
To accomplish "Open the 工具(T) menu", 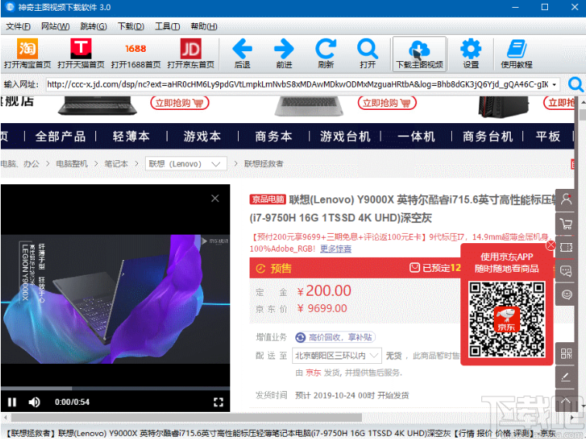I will (x=167, y=26).
